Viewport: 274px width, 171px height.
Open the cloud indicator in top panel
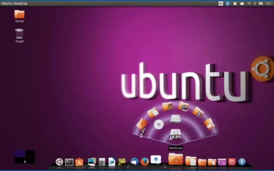[x=242, y=3]
